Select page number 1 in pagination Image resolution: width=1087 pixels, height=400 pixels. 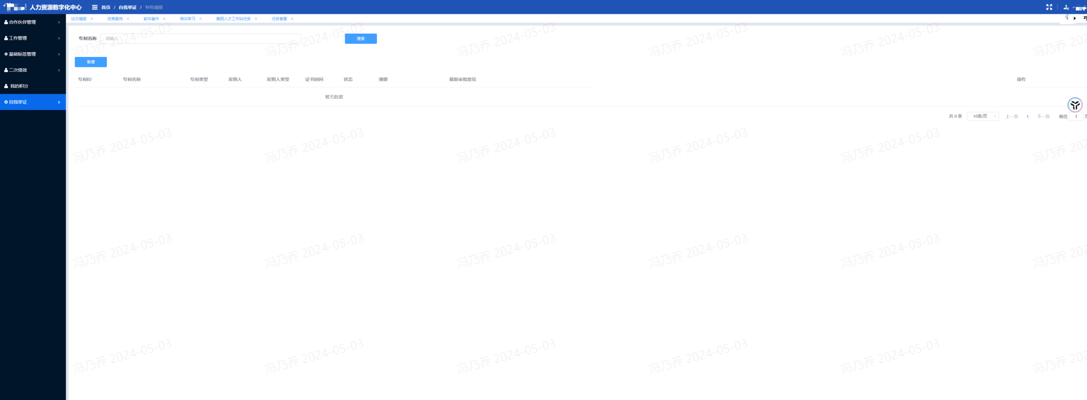pyautogui.click(x=1027, y=117)
